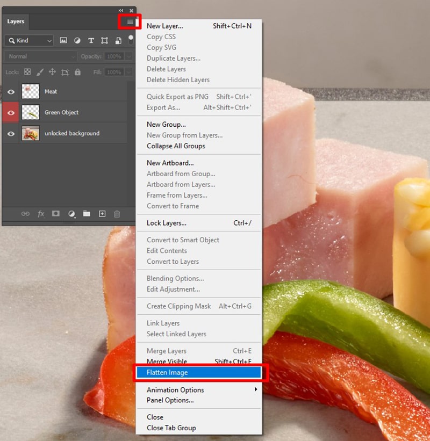Select the Add Layer Mask icon

point(55,213)
